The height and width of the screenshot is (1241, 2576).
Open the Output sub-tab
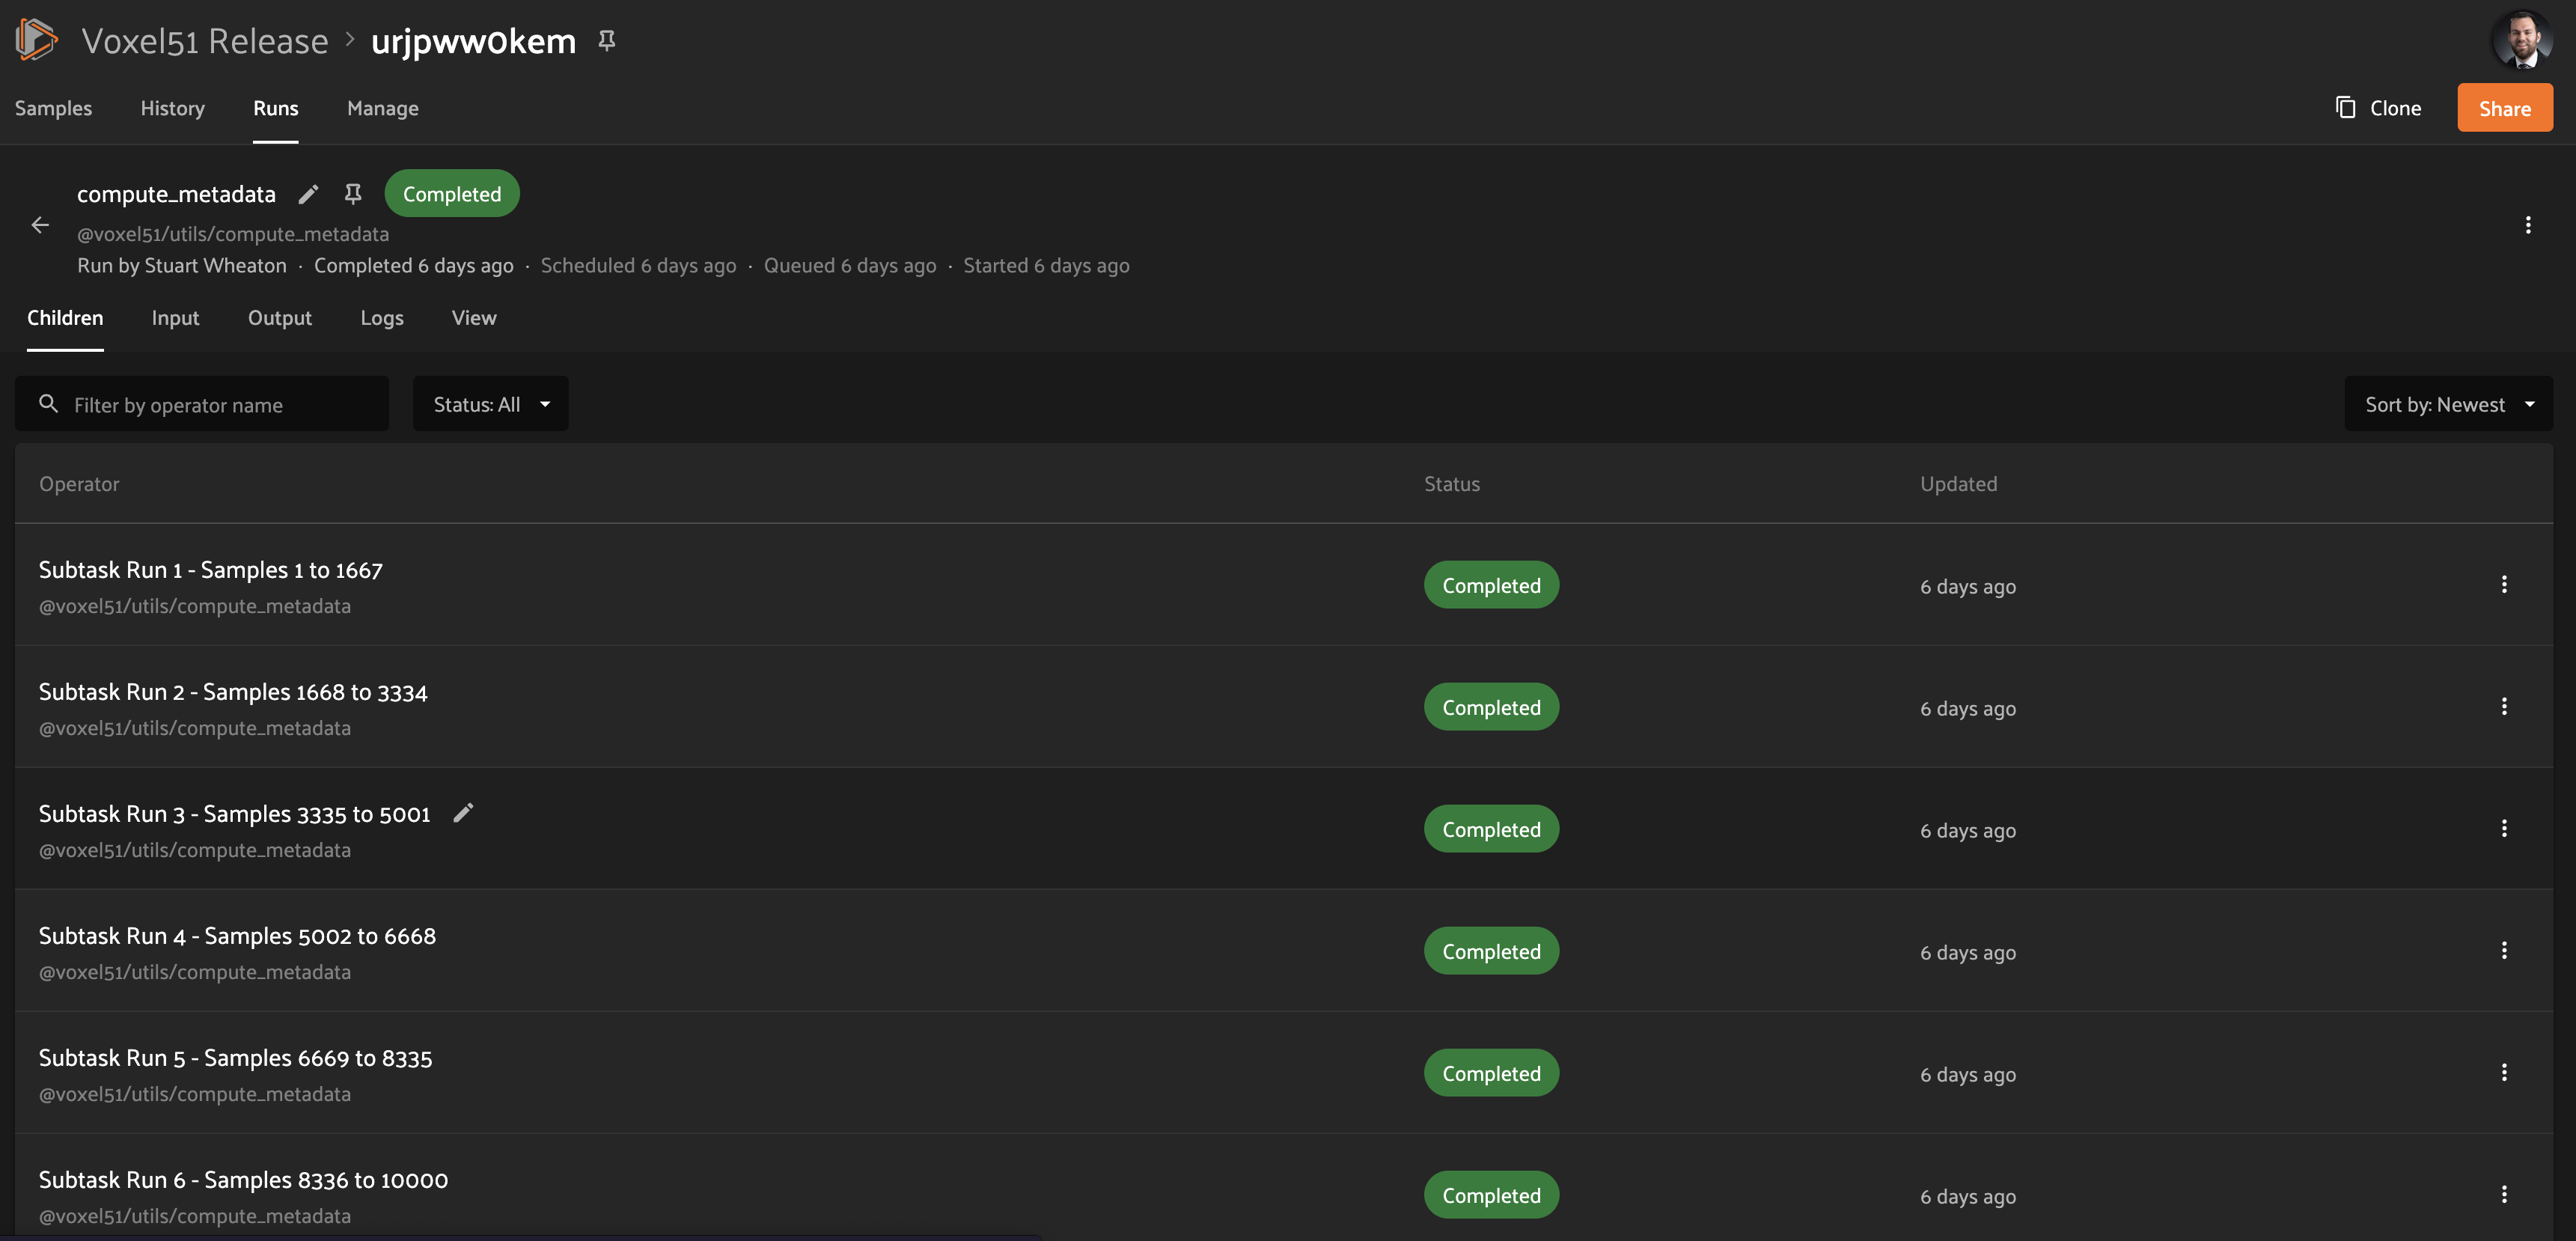280,318
